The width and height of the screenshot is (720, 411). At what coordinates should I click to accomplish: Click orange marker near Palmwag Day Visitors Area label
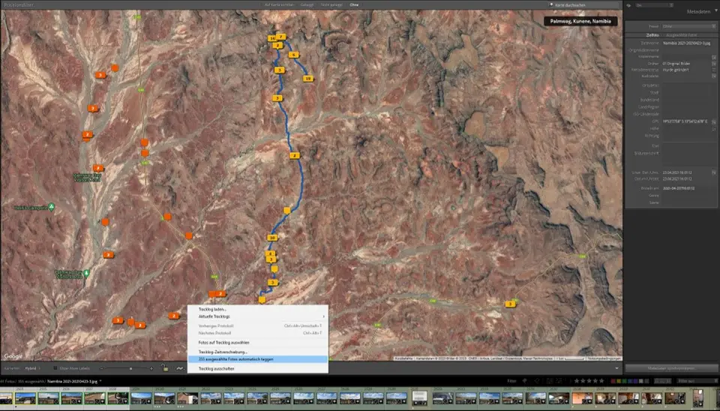point(97,168)
